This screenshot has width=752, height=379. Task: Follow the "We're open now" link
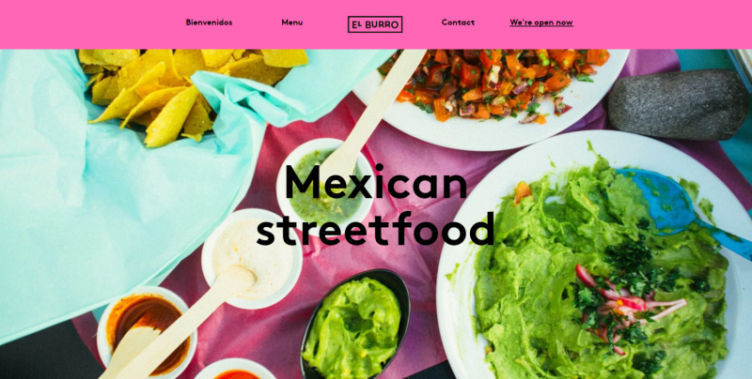541,23
